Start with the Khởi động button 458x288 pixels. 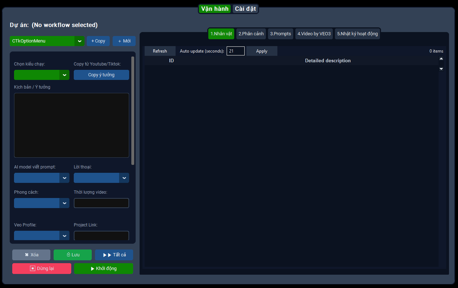104,269
